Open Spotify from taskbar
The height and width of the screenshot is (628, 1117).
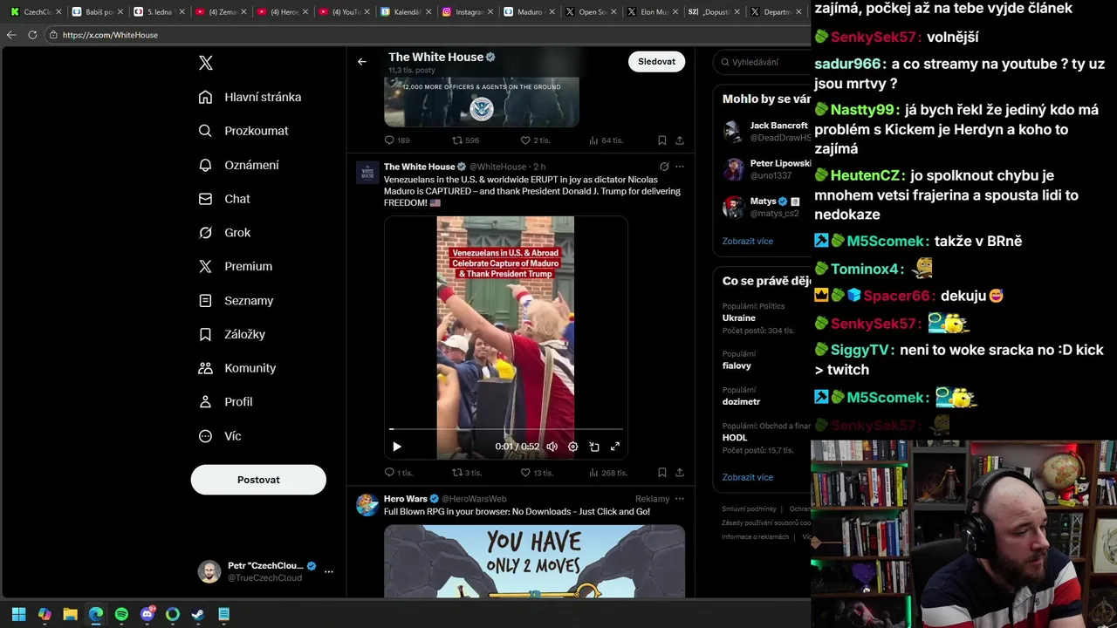121,614
